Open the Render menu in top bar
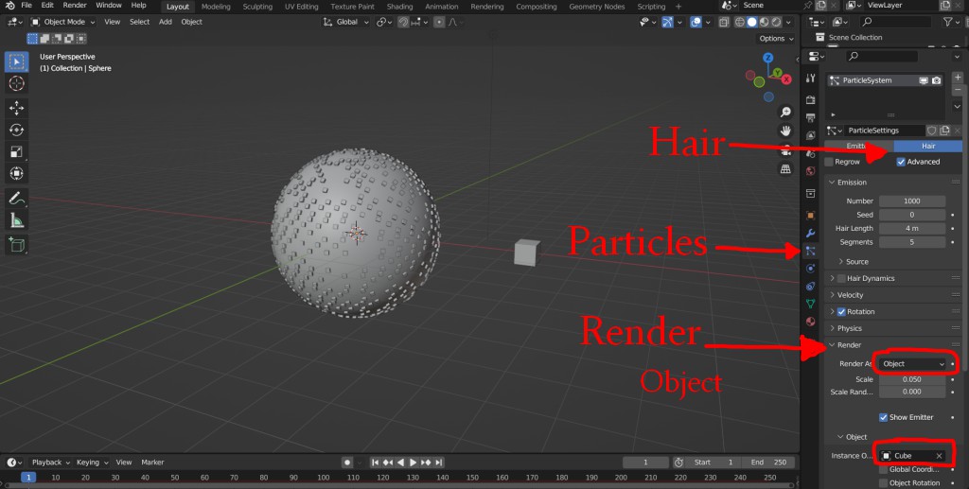Image resolution: width=969 pixels, height=489 pixels. coord(75,6)
